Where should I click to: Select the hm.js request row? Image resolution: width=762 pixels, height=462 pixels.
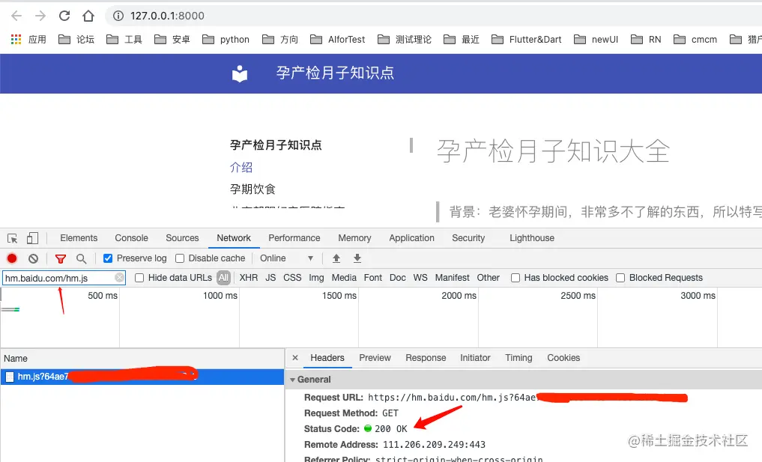pos(142,377)
